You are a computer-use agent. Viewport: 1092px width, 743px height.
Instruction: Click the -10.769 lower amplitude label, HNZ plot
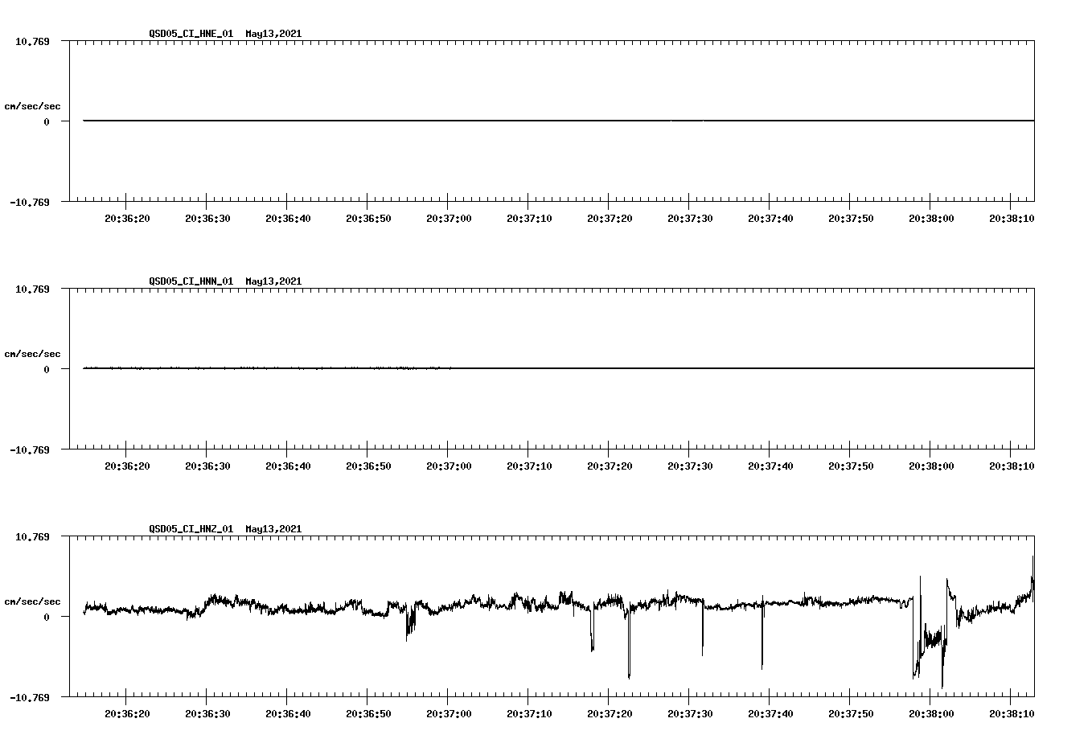[x=30, y=696]
